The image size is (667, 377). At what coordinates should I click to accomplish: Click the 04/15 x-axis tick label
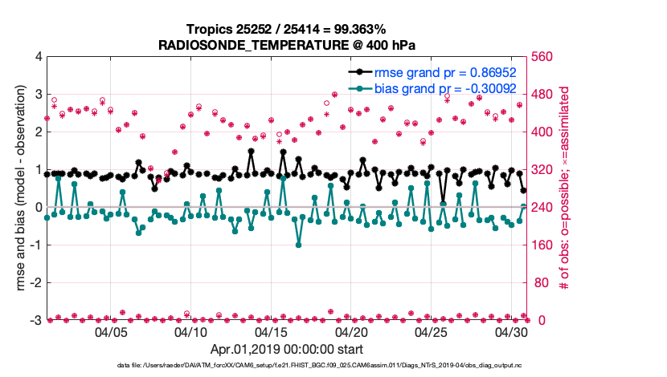[271, 332]
